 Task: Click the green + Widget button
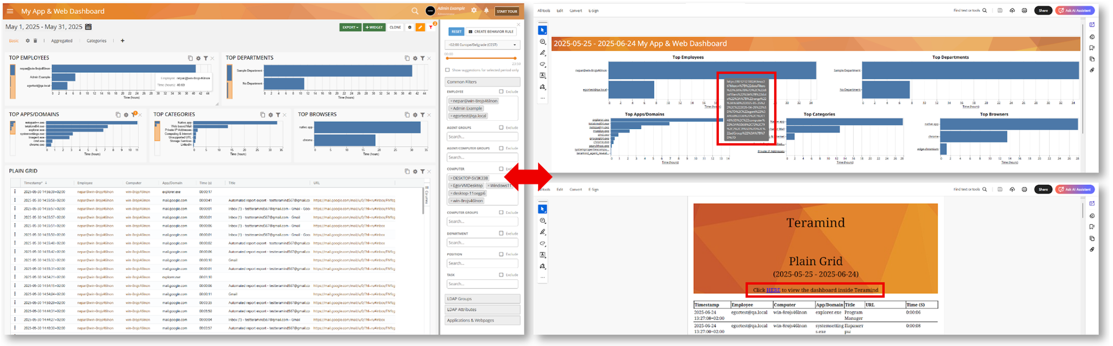(x=374, y=27)
